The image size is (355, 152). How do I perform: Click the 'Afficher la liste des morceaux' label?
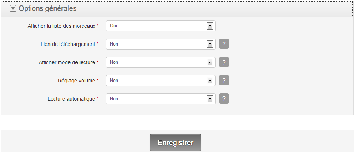coord(61,26)
